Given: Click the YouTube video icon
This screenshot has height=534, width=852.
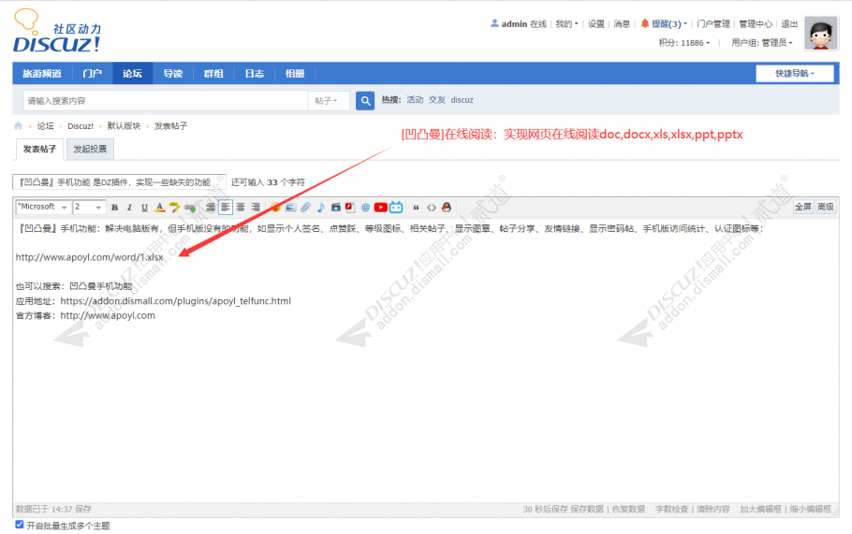Looking at the screenshot, I should click(x=381, y=208).
